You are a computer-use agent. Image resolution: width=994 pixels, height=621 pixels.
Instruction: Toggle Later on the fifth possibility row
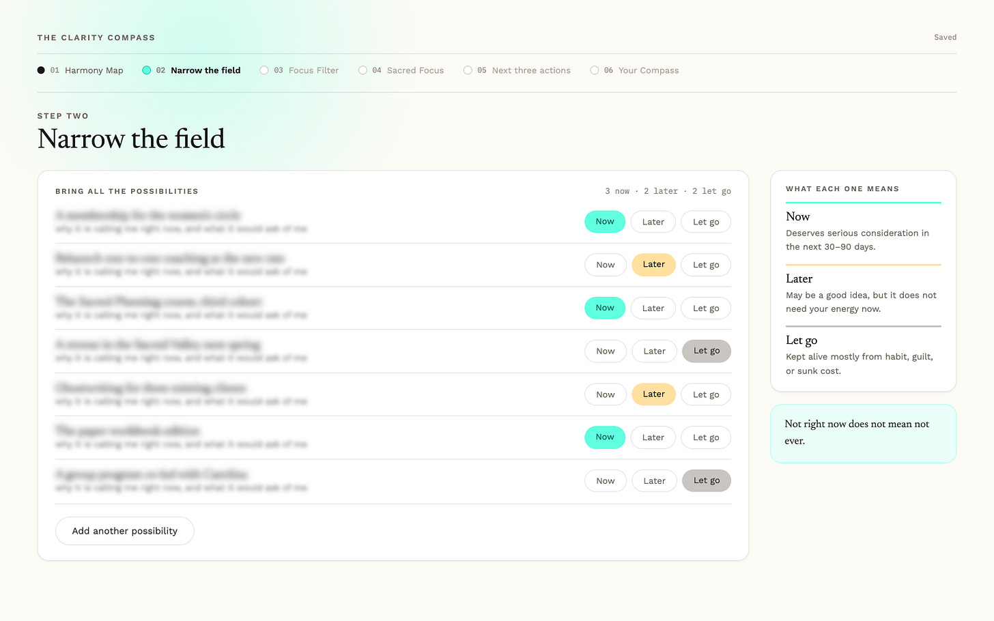tap(654, 394)
